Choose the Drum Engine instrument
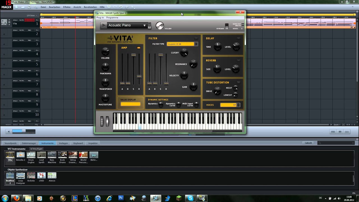 pyautogui.click(x=31, y=155)
